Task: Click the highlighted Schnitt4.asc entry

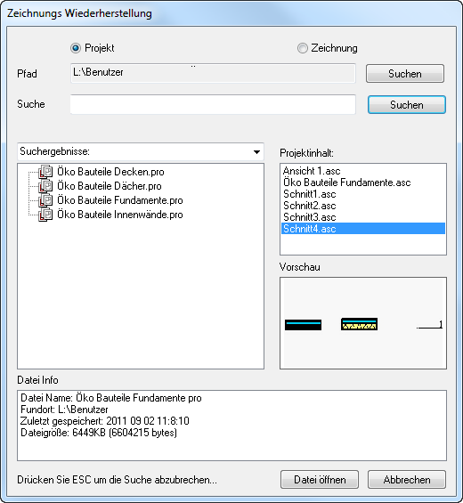Action: pos(363,229)
